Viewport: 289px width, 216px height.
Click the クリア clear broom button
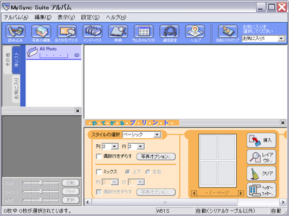[x=261, y=173]
